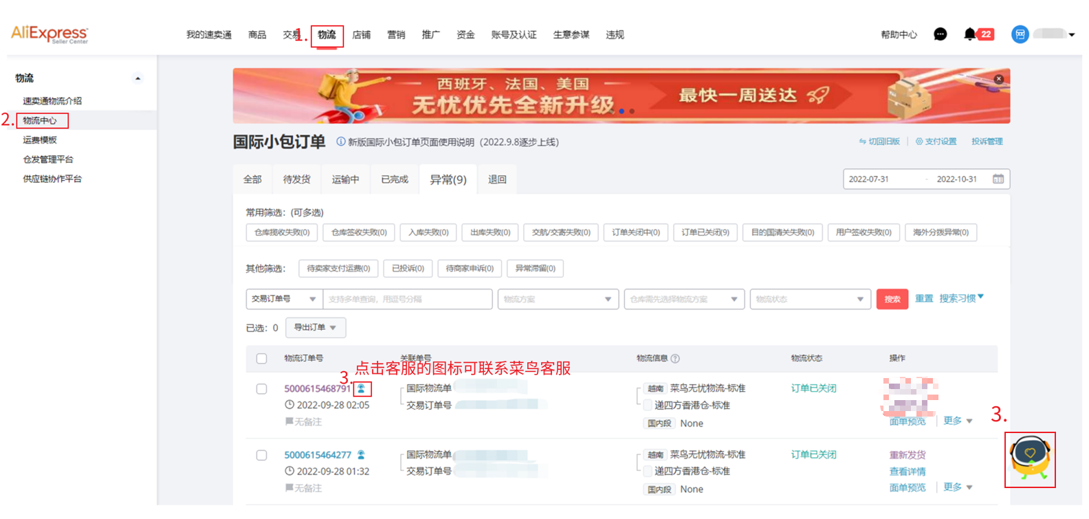The width and height of the screenshot is (1089, 519).
Task: Open the 投诉管理 link
Action: pyautogui.click(x=987, y=142)
